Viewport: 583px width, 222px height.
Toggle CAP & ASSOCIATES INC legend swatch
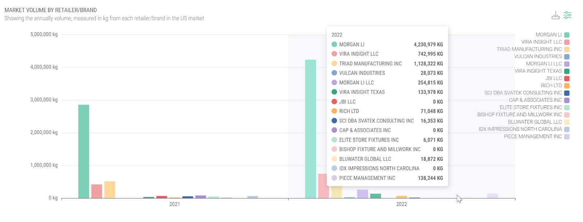coord(567,101)
